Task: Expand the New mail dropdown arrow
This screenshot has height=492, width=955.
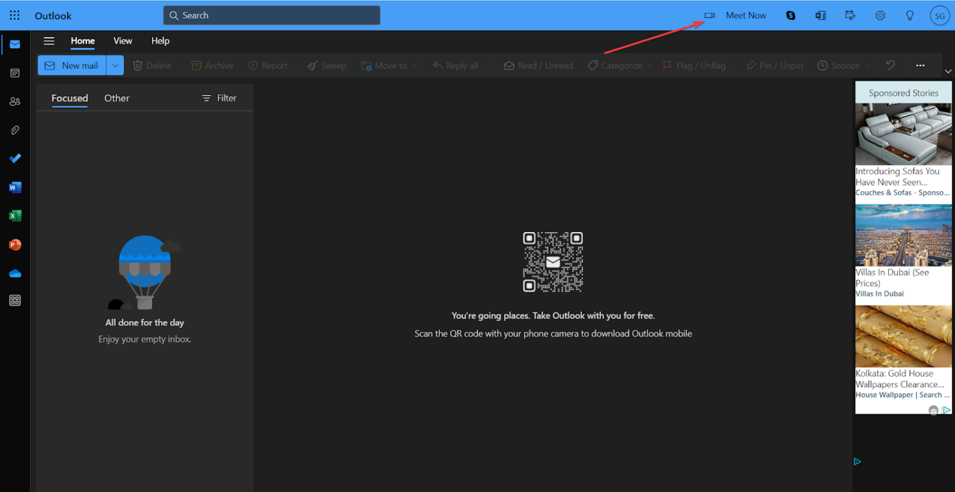Action: click(115, 65)
